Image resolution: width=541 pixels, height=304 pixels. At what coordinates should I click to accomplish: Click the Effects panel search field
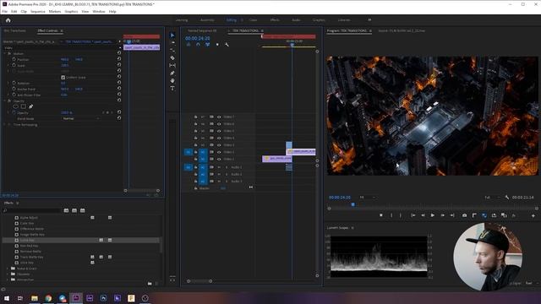tap(32, 210)
